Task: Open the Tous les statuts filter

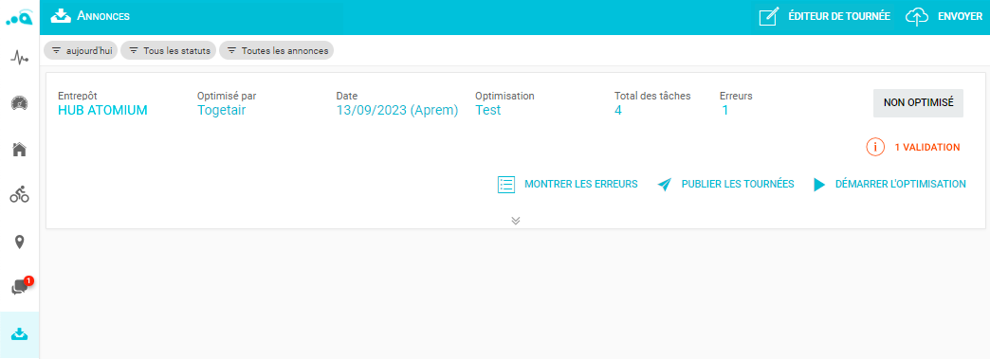Action: (x=169, y=50)
